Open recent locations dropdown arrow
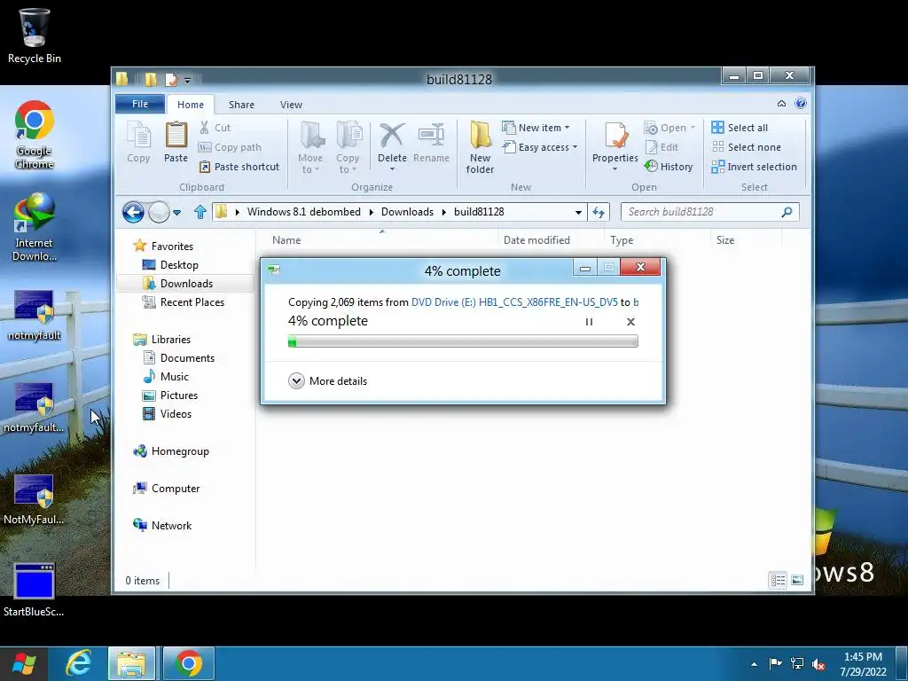 [176, 213]
